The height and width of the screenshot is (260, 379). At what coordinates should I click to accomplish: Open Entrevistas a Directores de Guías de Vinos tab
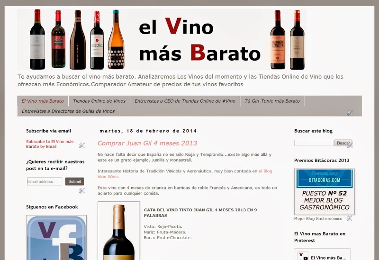[x=68, y=111]
